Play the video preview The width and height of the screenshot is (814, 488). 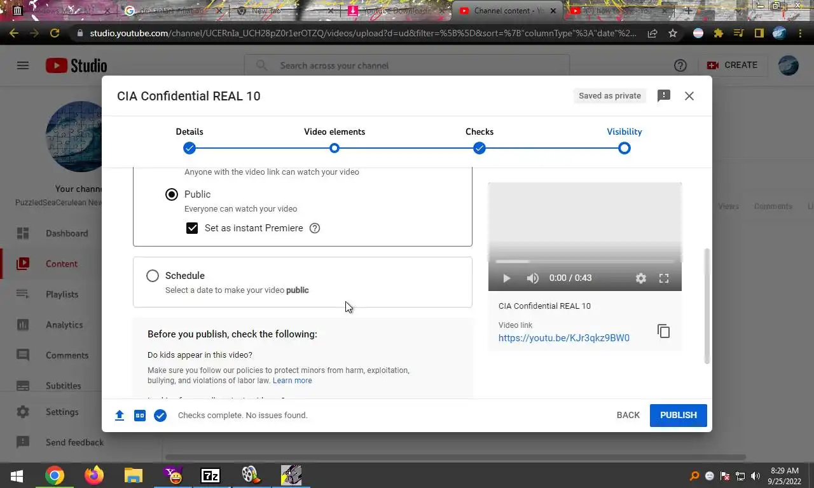[x=506, y=278]
